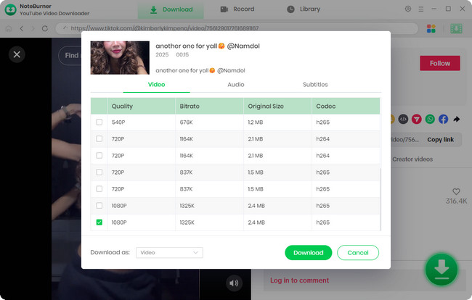
Task: Open the Record tab
Action: click(237, 9)
